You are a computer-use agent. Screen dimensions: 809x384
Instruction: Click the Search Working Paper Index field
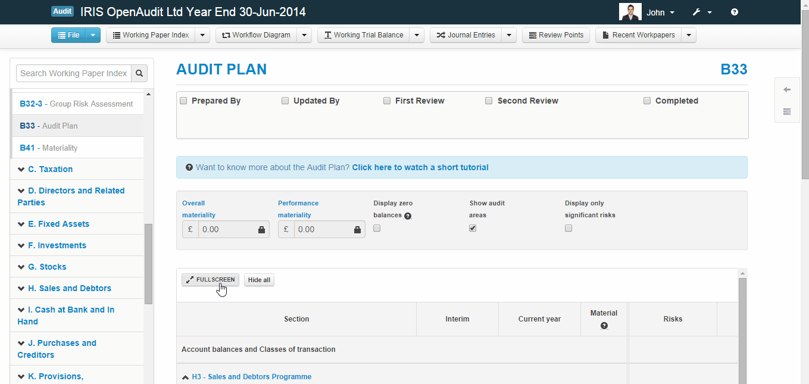coord(74,73)
